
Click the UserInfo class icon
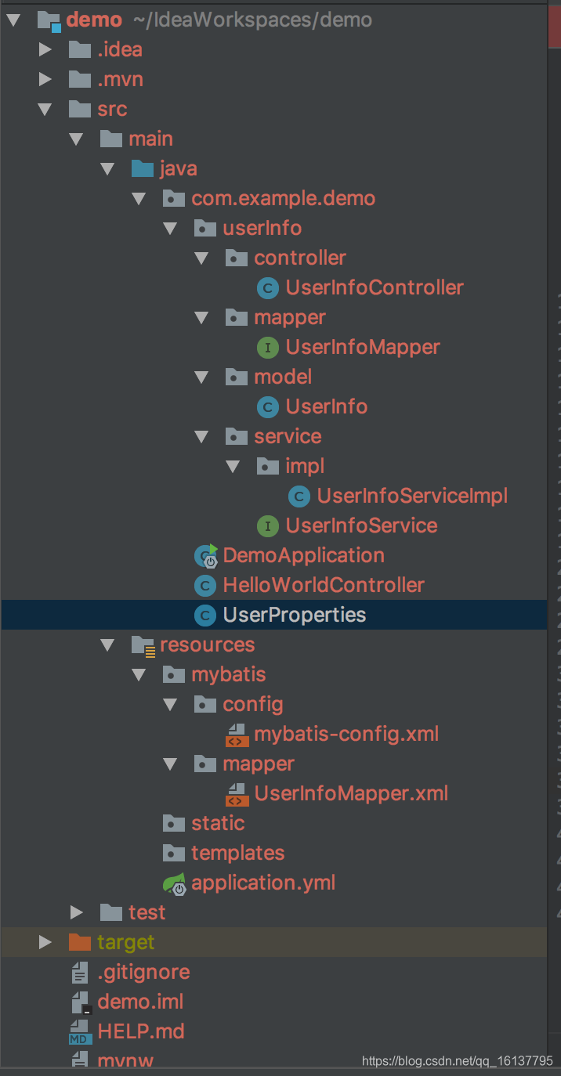[268, 407]
